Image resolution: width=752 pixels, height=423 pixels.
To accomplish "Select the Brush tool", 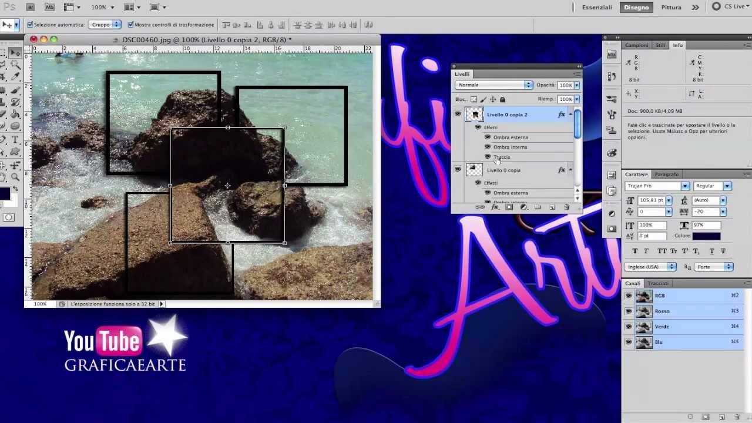I will coord(15,90).
